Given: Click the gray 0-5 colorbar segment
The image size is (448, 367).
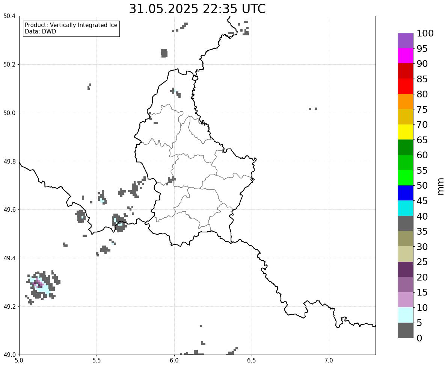Looking at the screenshot, I should pos(406,331).
